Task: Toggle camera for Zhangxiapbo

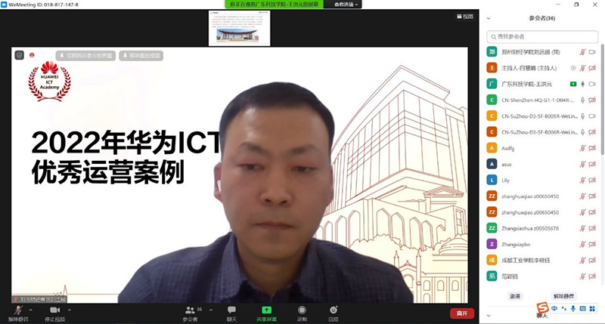Action: pos(592,244)
